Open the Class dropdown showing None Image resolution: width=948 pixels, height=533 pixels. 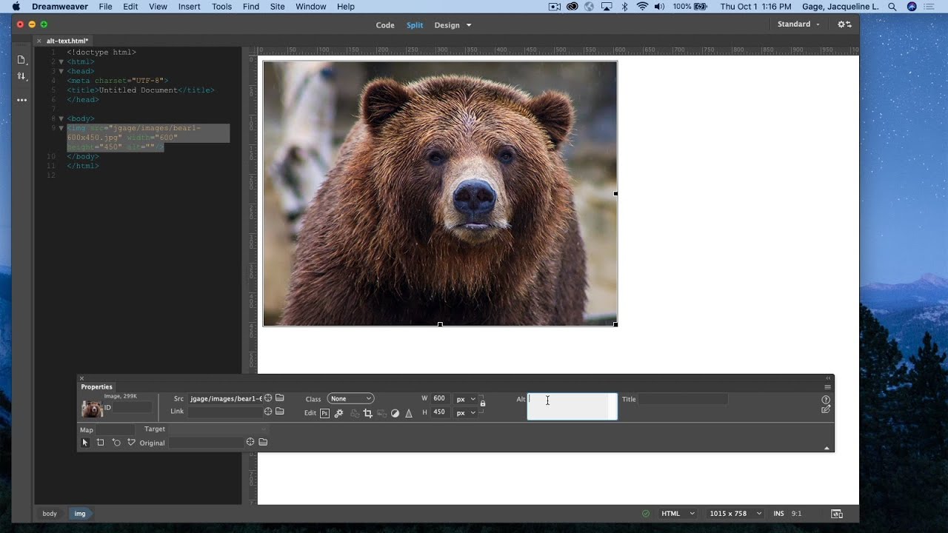point(350,398)
